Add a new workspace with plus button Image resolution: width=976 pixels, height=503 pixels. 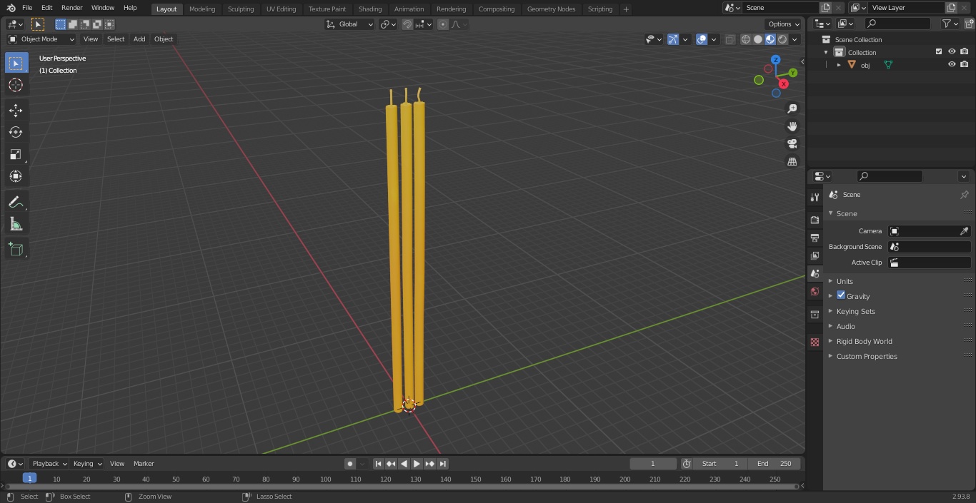pos(626,9)
